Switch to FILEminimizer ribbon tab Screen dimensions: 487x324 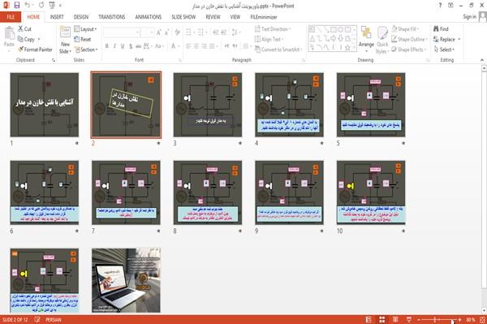click(263, 17)
